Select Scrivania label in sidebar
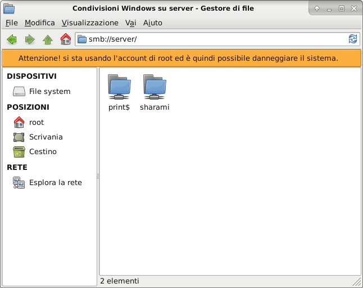 coord(46,137)
